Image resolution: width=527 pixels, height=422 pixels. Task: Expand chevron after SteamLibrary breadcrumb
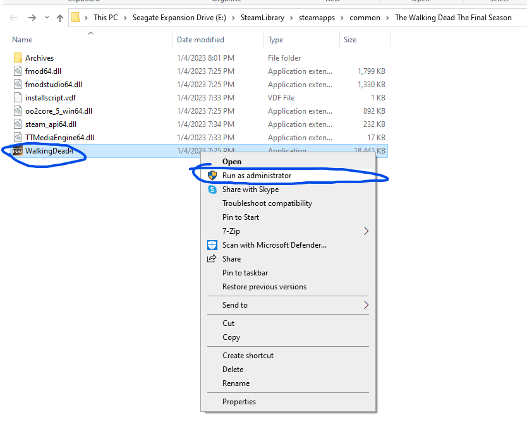(x=291, y=18)
